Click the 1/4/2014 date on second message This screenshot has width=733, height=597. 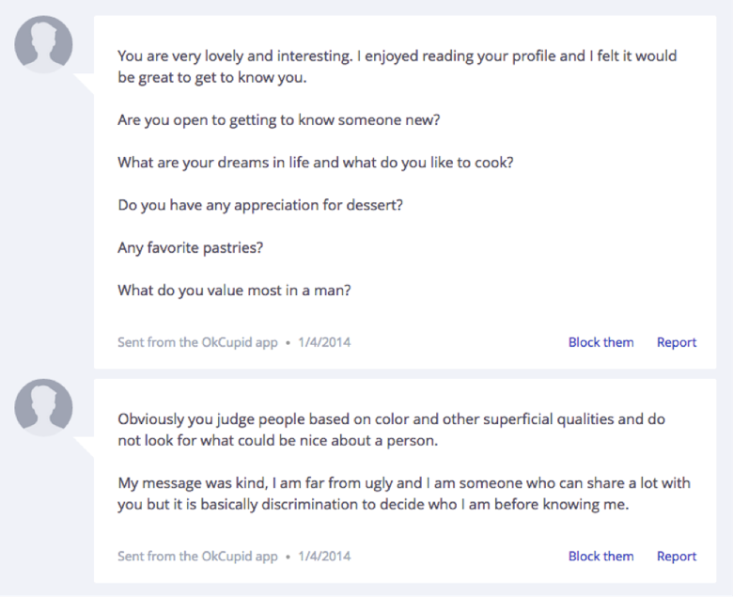324,556
